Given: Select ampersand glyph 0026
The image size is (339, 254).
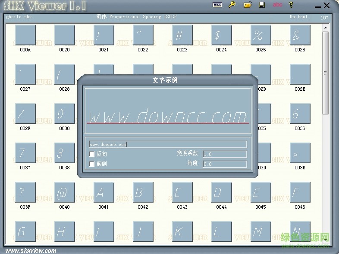Looking at the screenshot, I should coord(300,35).
